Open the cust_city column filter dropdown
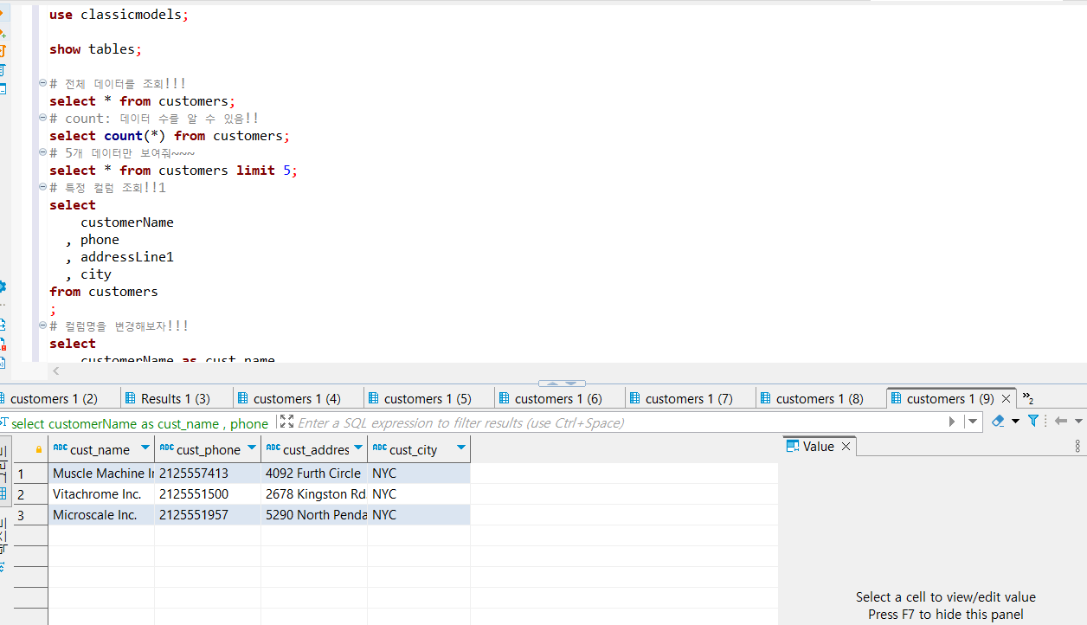 (461, 448)
